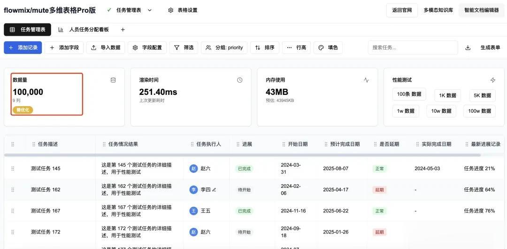Viewport: 507px width, 249px height.
Task: Click the horizontal scrollbar under the table header
Action: (x=243, y=155)
